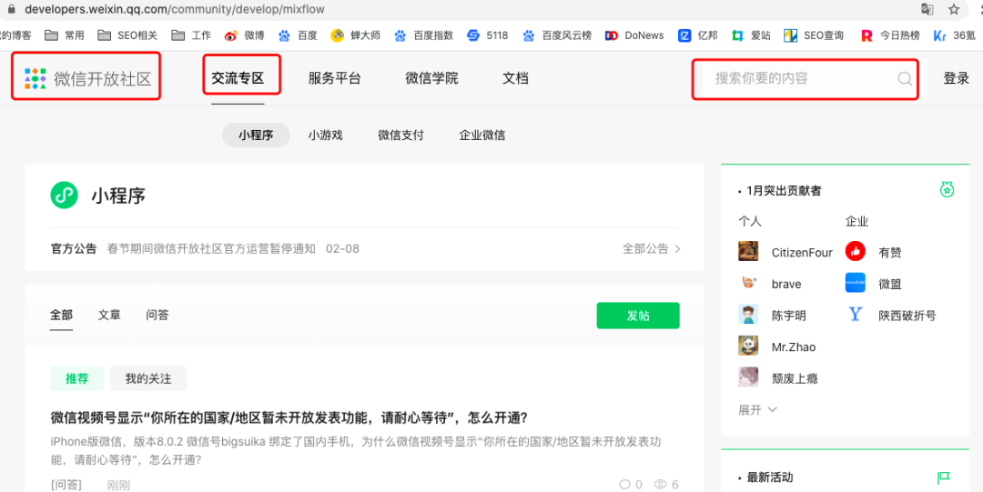Click the 微盟 blue logo icon
This screenshot has height=492, width=983.
855,283
